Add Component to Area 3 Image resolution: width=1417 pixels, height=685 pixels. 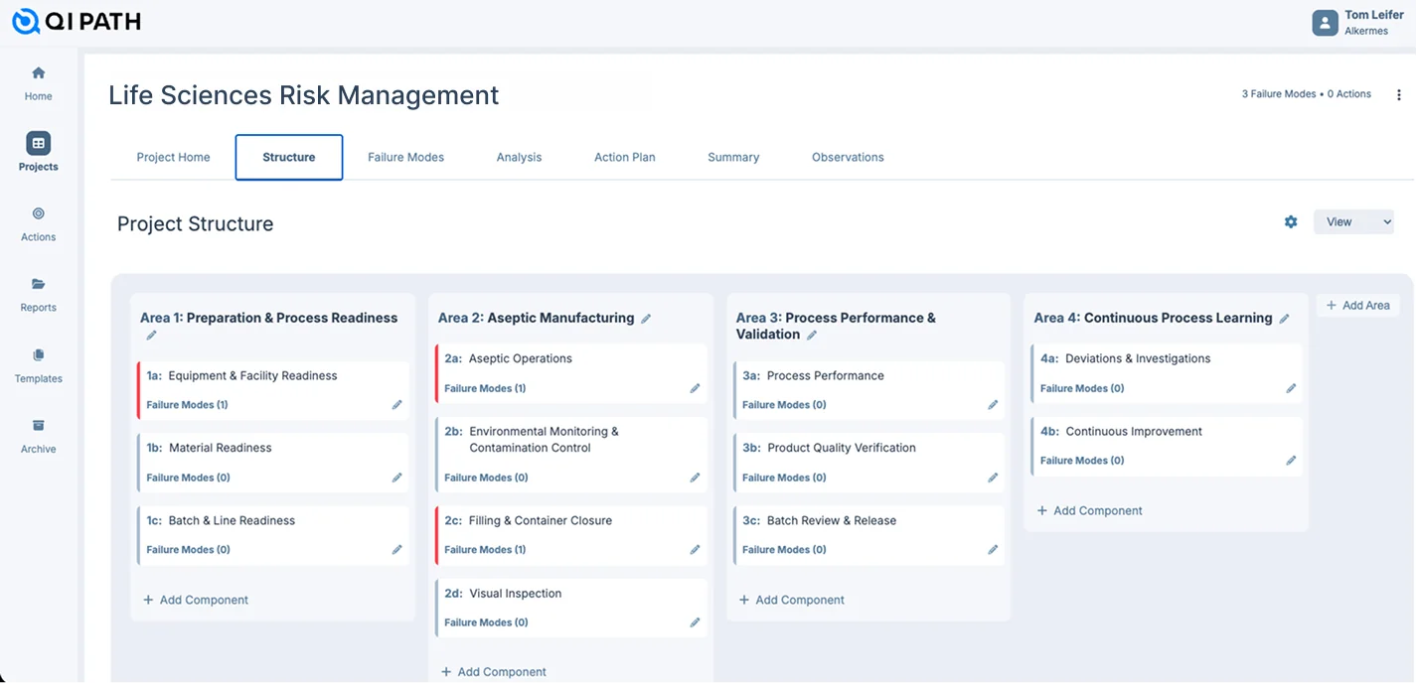(x=792, y=600)
